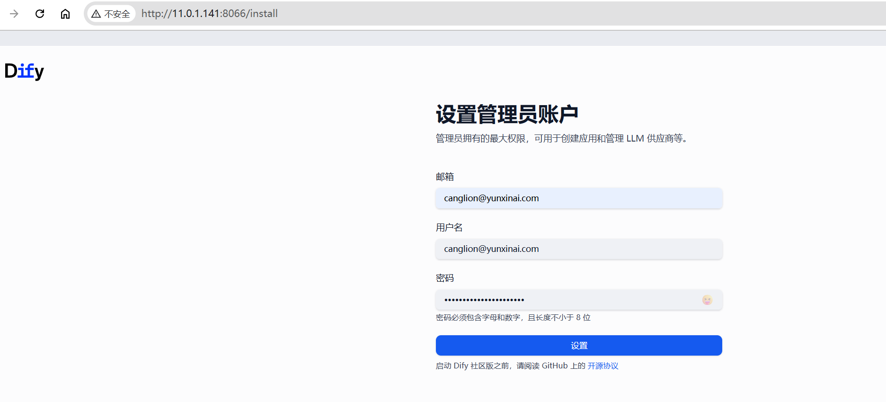
Task: Click the 管理员拥有的最大权限 description text
Action: coord(562,138)
